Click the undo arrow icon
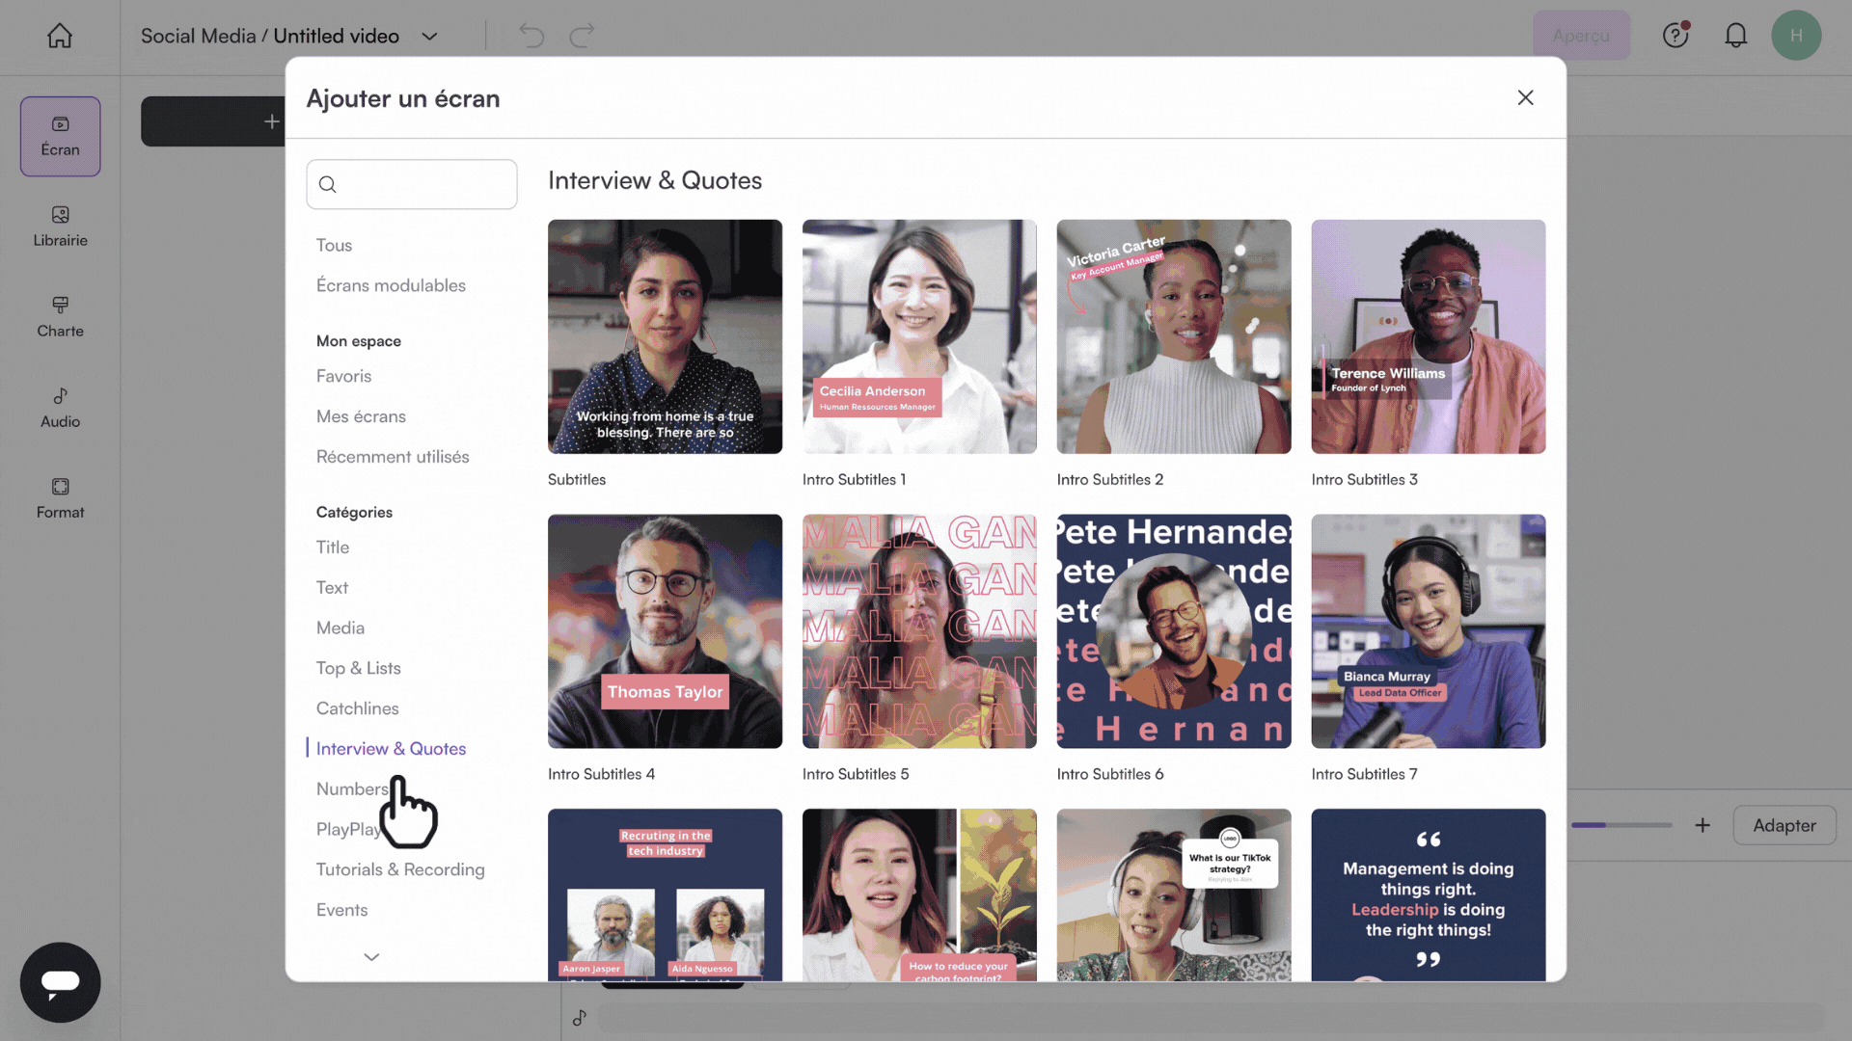1852x1041 pixels. (531, 36)
